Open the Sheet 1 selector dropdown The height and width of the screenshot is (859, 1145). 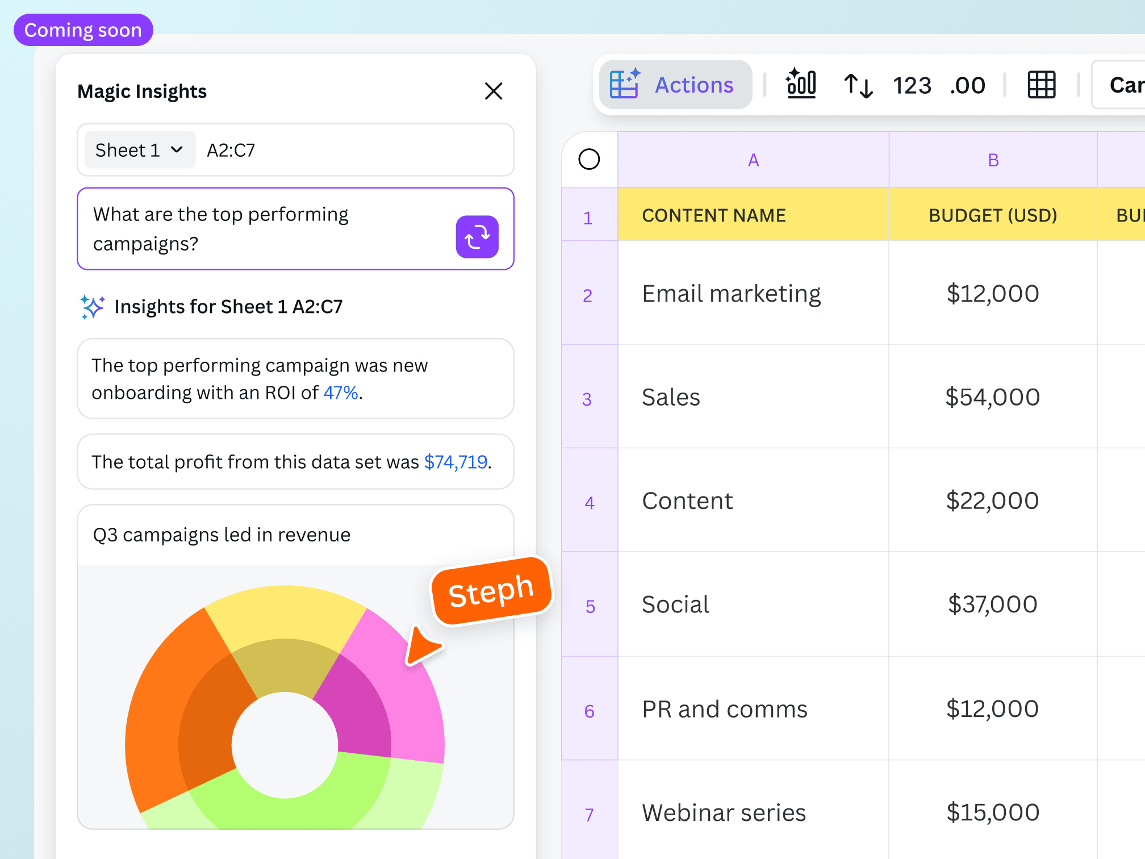coord(139,150)
